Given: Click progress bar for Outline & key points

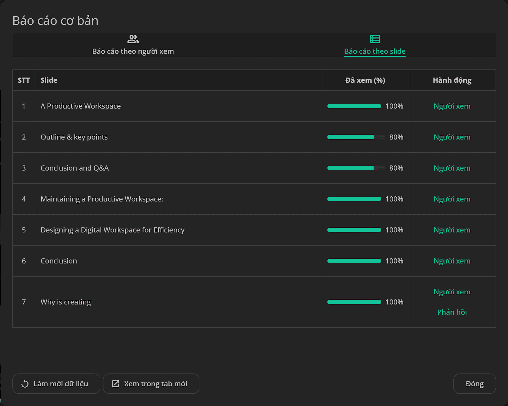Looking at the screenshot, I should 356,137.
